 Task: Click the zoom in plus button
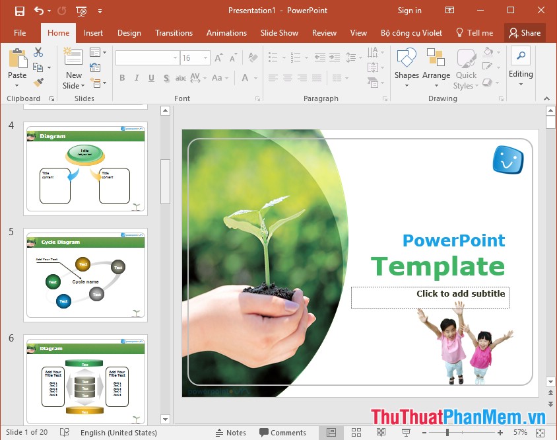pos(500,433)
